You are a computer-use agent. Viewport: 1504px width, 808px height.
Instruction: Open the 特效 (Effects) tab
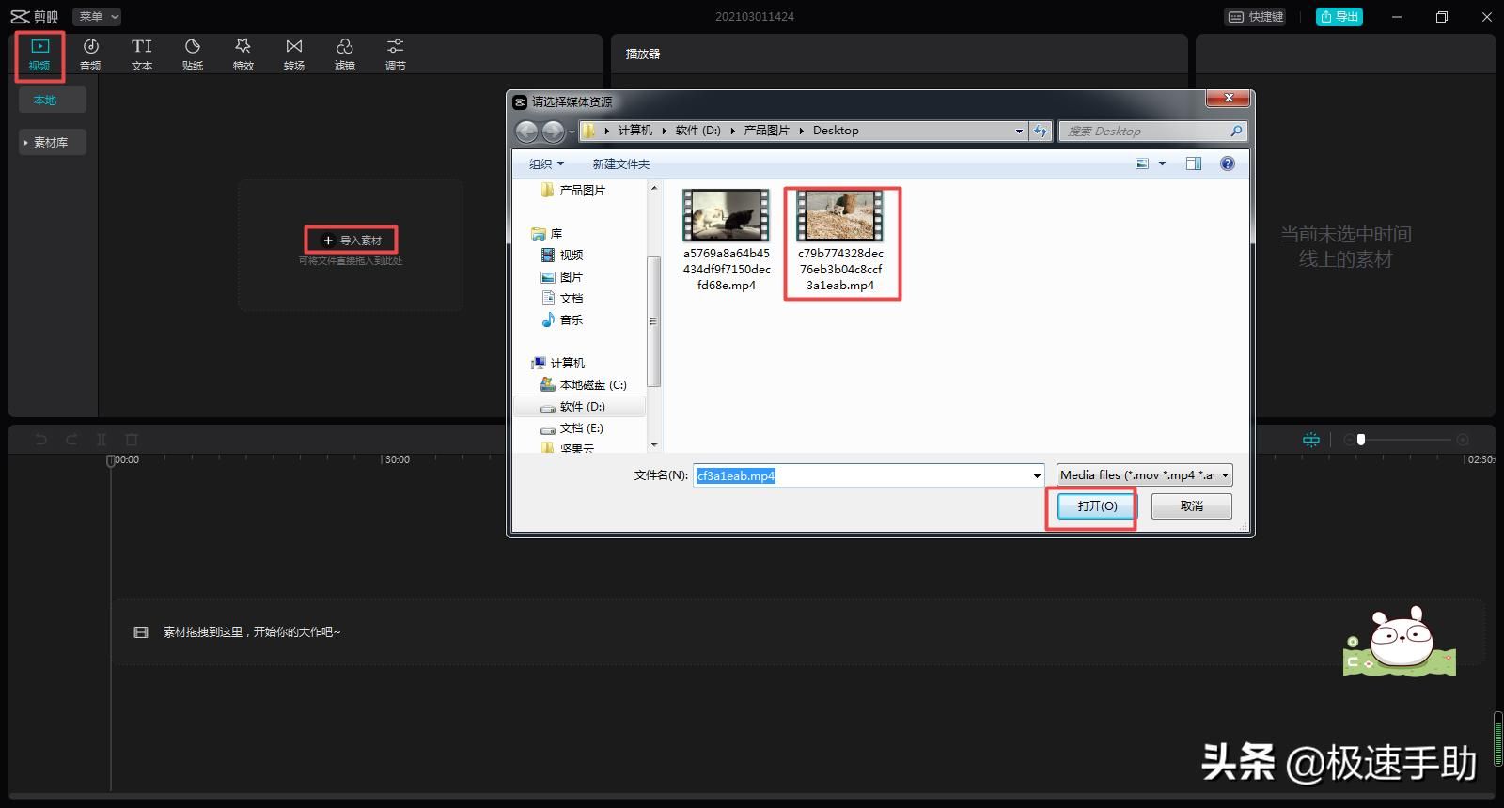(243, 54)
